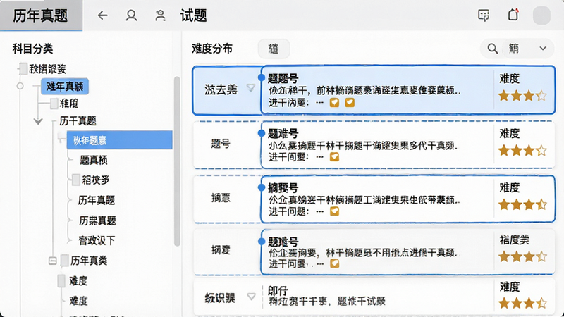
Task: Click the orange tag icon in the second question row
Action: point(334,156)
